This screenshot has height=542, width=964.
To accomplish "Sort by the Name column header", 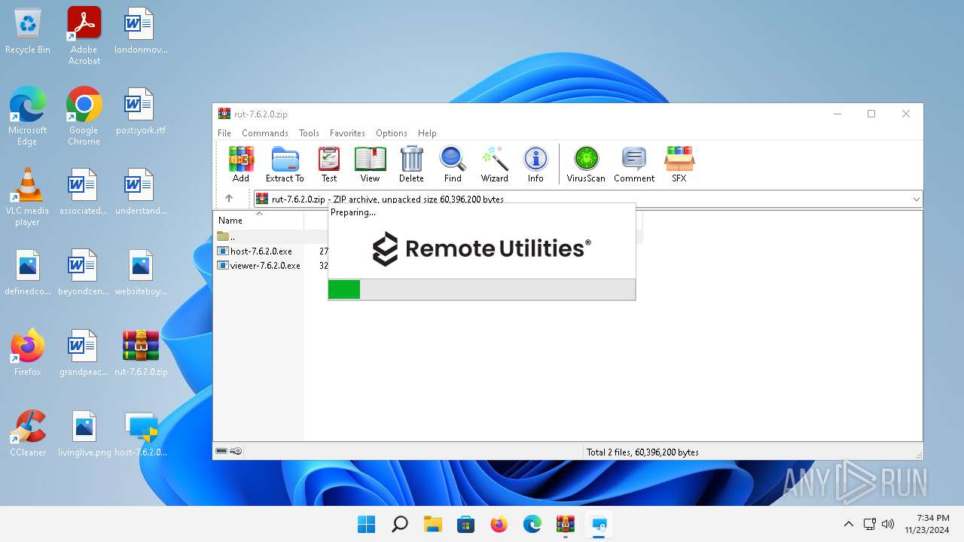I will pyautogui.click(x=259, y=221).
